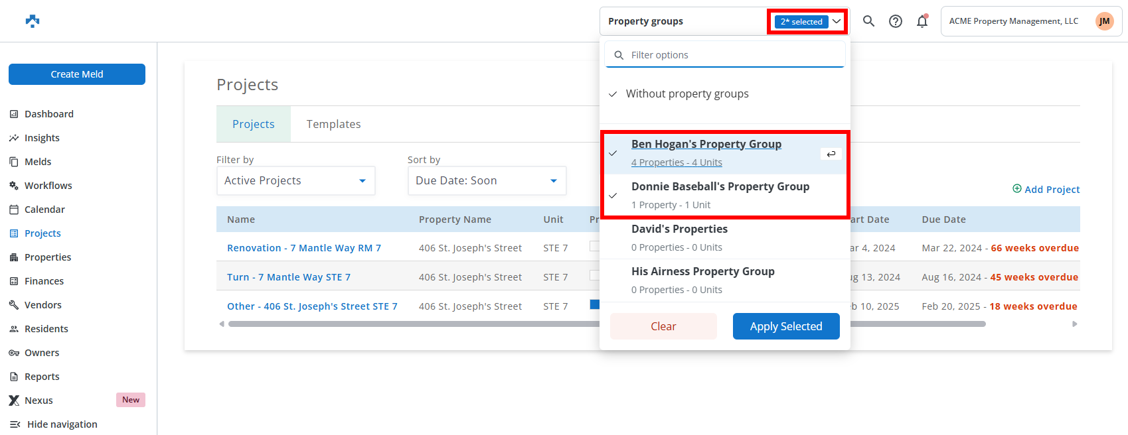Image resolution: width=1128 pixels, height=435 pixels.
Task: Collapse the Property groups selector chevron
Action: [837, 21]
